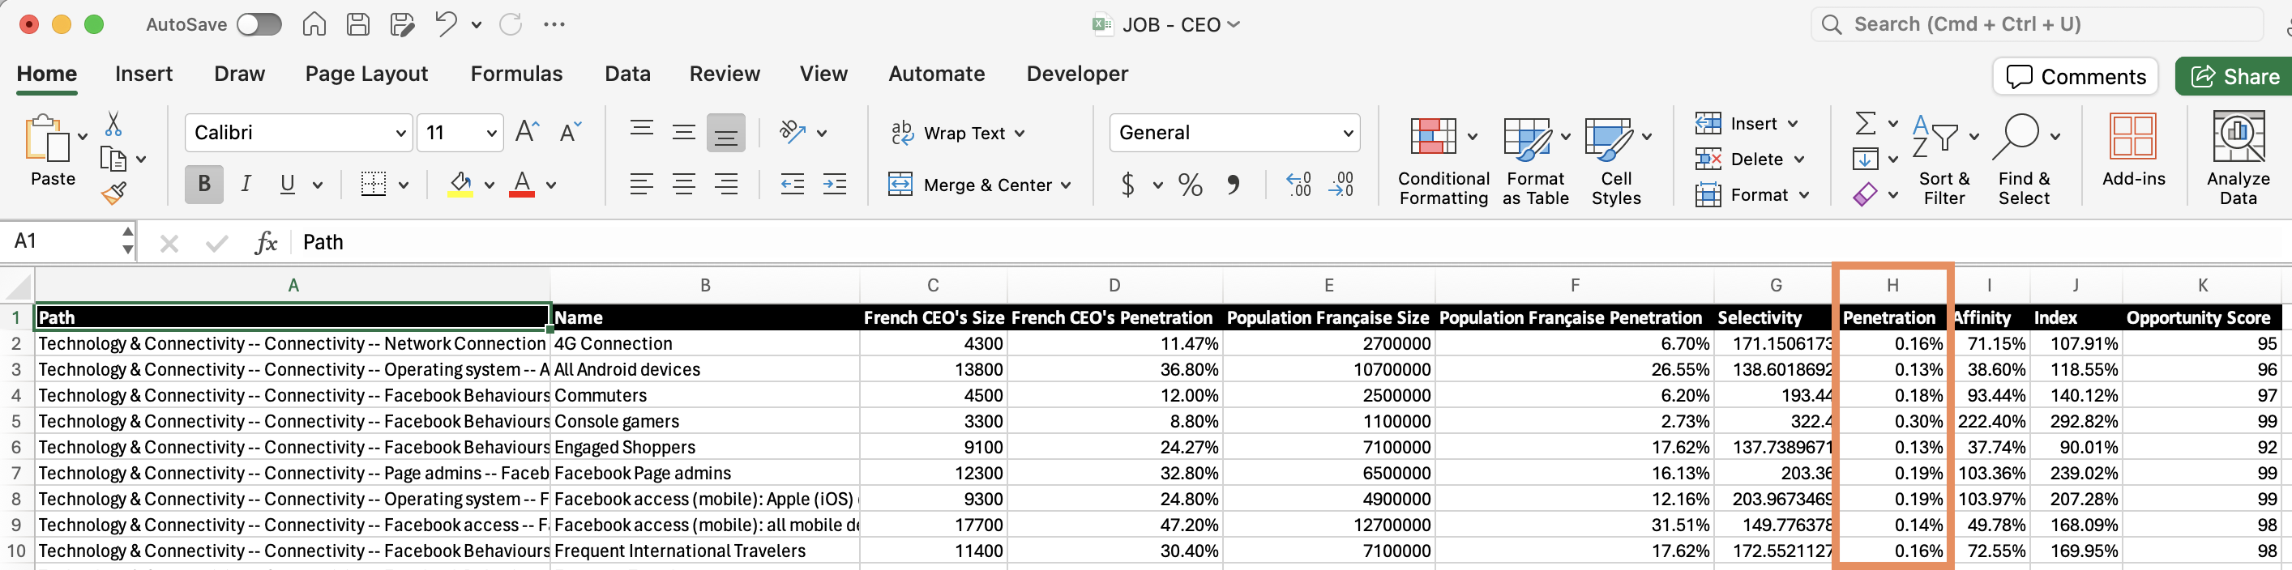This screenshot has height=570, width=2292.
Task: Center text horizontally
Action: tap(684, 185)
